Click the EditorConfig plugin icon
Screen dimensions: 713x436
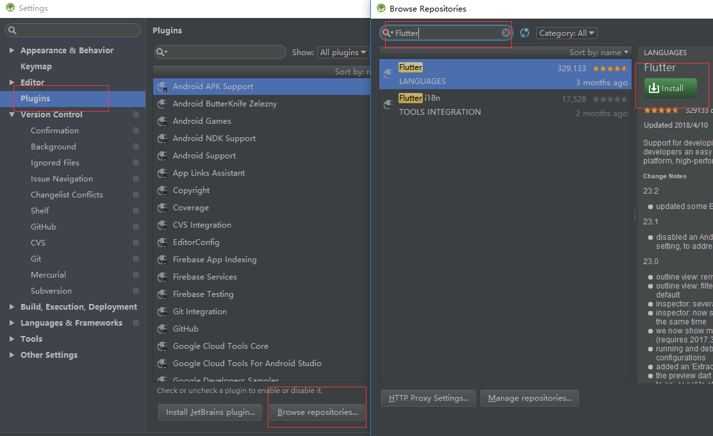tap(162, 242)
